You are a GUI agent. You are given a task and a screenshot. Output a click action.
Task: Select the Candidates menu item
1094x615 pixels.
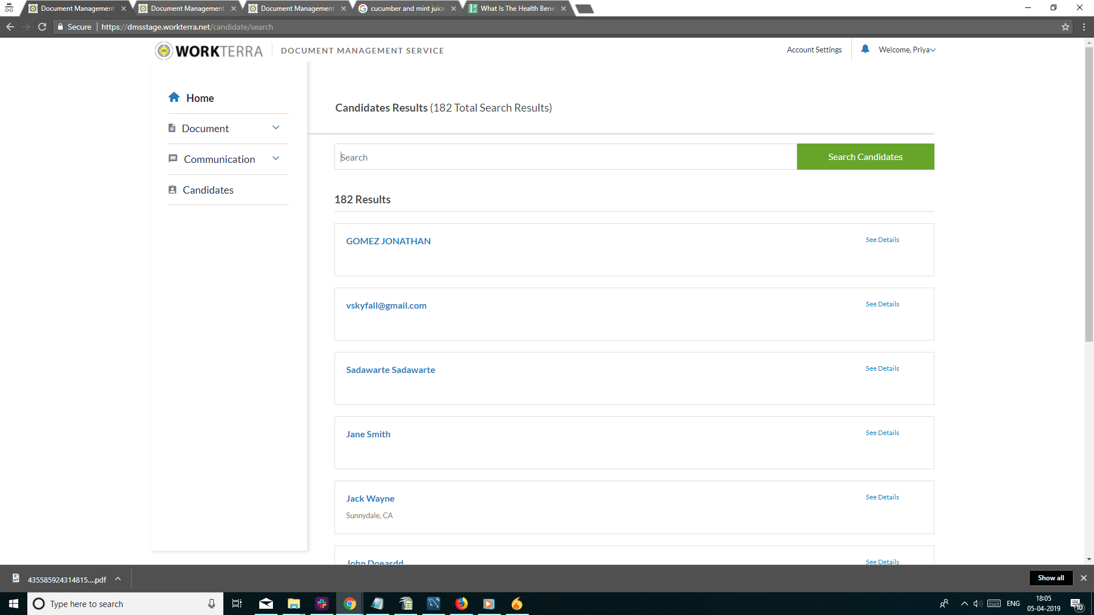coord(208,190)
